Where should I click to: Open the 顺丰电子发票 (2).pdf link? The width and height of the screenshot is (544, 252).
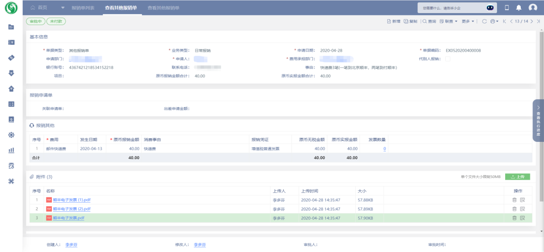[x=72, y=209]
